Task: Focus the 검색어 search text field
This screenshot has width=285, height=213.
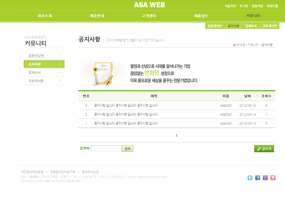Action: point(105,149)
